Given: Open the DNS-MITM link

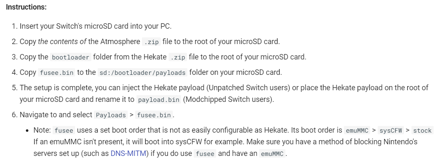Looking at the screenshot, I should pyautogui.click(x=128, y=153).
